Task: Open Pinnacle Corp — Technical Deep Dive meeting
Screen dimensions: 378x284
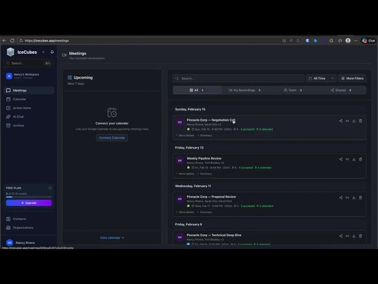Action: (214, 235)
